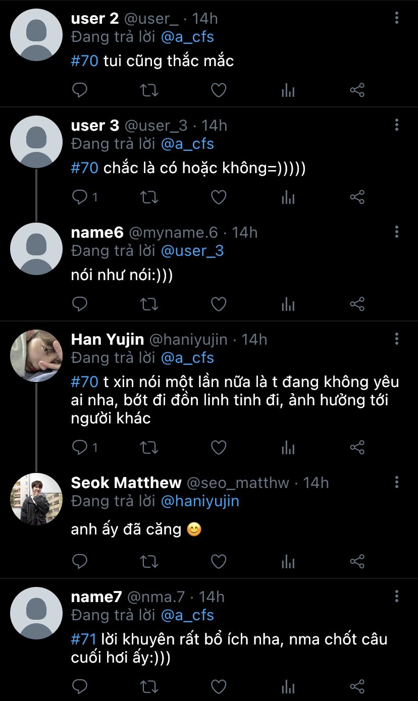Reply to name7's tweet about advice
The height and width of the screenshot is (701, 418).
[80, 686]
